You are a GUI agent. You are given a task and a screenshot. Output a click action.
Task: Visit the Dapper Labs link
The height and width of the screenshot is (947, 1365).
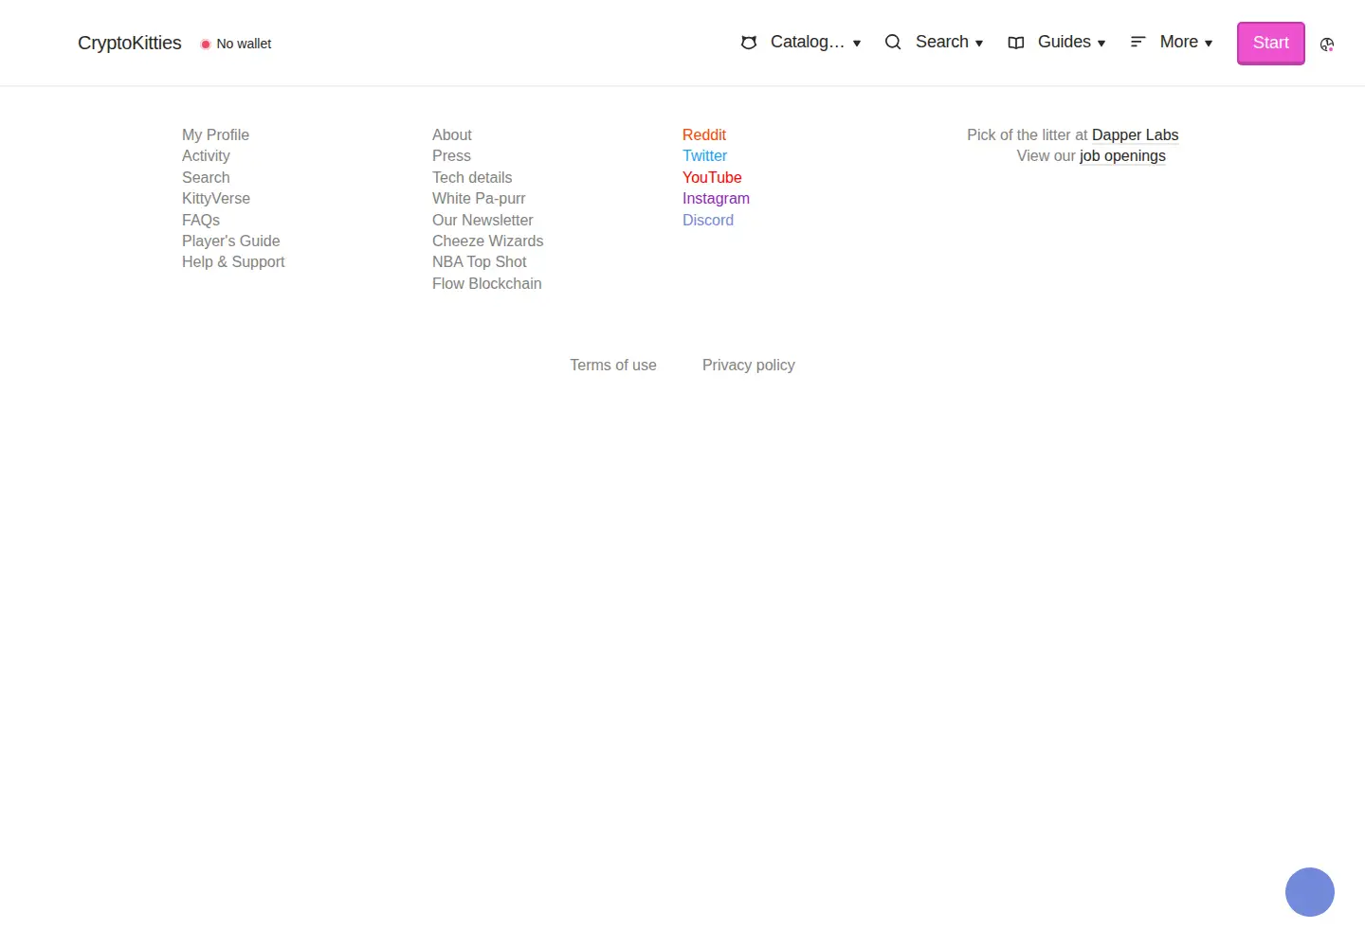click(1136, 134)
